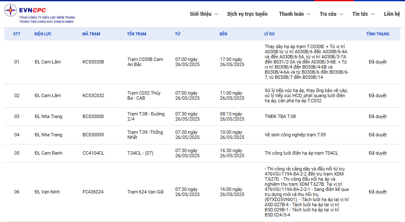Open Dịch vụ trực tuyến menu item
The image size is (405, 222).
(x=247, y=14)
